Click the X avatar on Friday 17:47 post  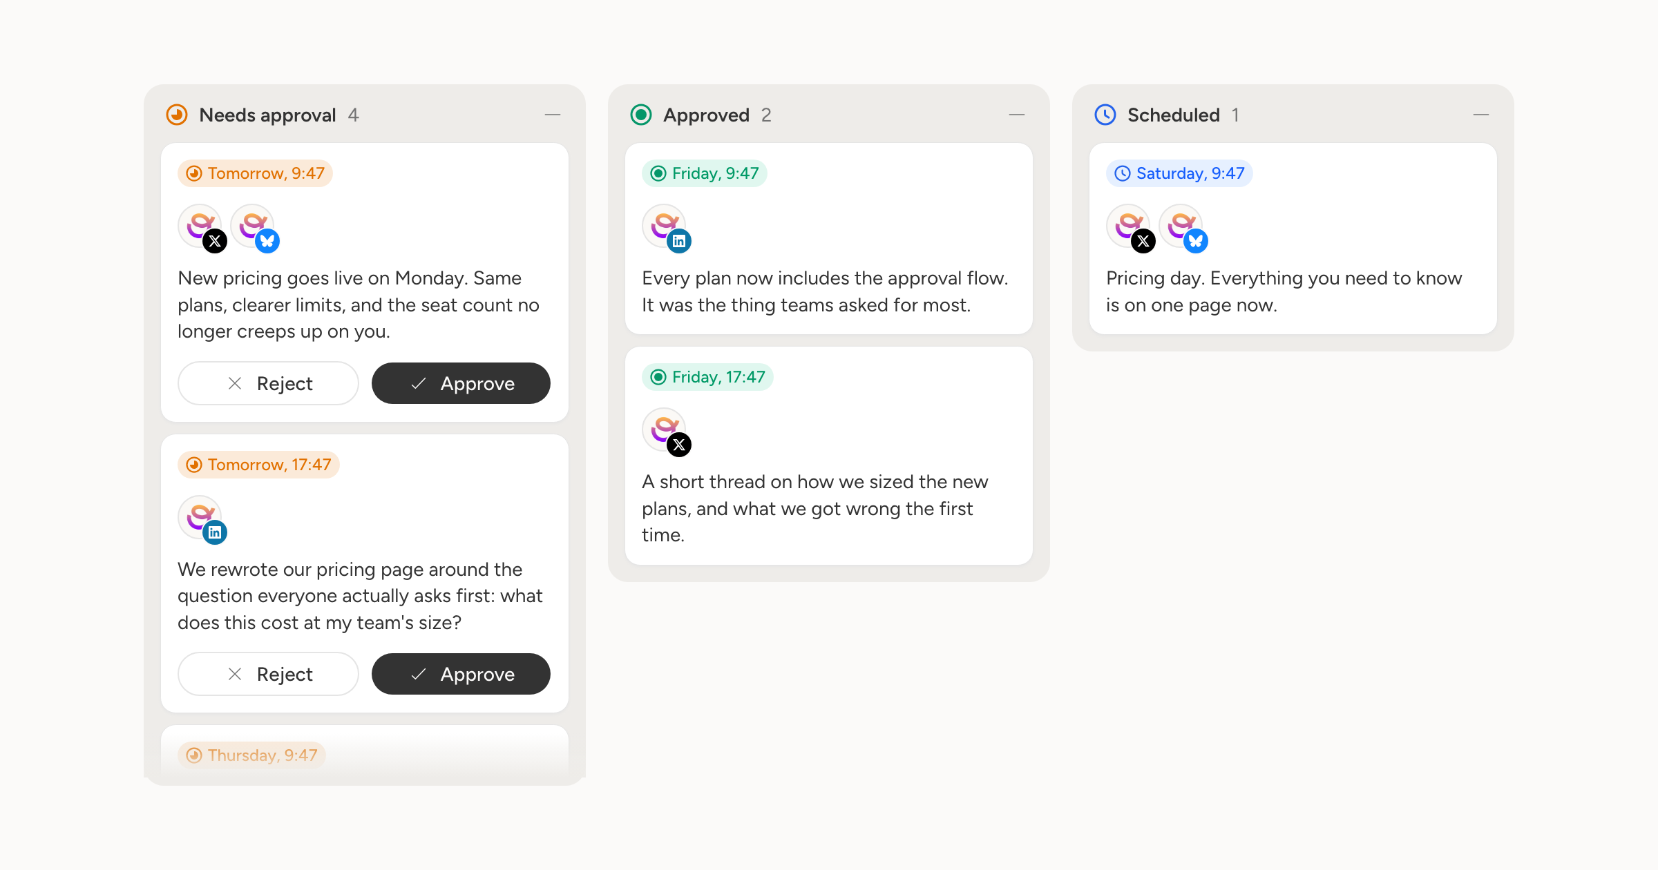(x=665, y=430)
